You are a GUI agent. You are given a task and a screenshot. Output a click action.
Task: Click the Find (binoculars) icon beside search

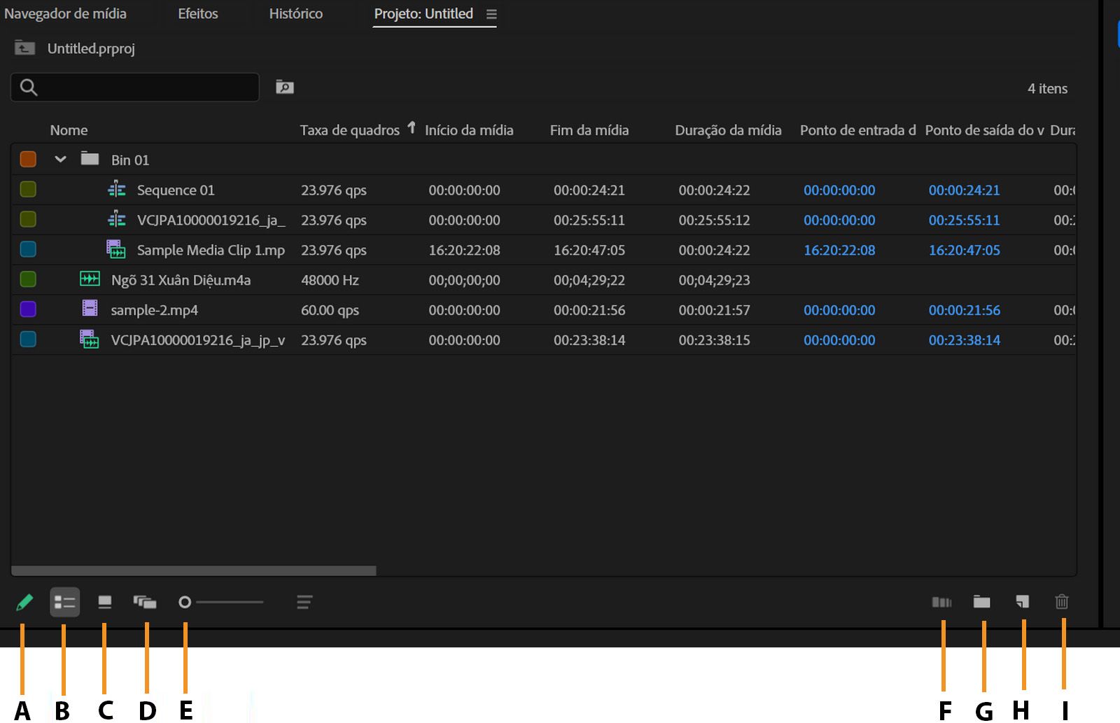(x=285, y=87)
